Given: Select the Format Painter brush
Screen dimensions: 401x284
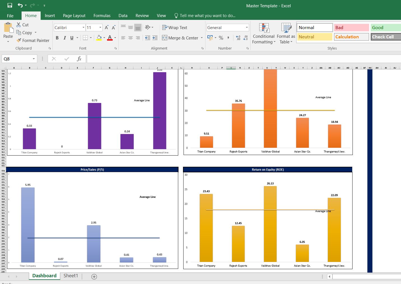Looking at the screenshot, I should click(33, 40).
